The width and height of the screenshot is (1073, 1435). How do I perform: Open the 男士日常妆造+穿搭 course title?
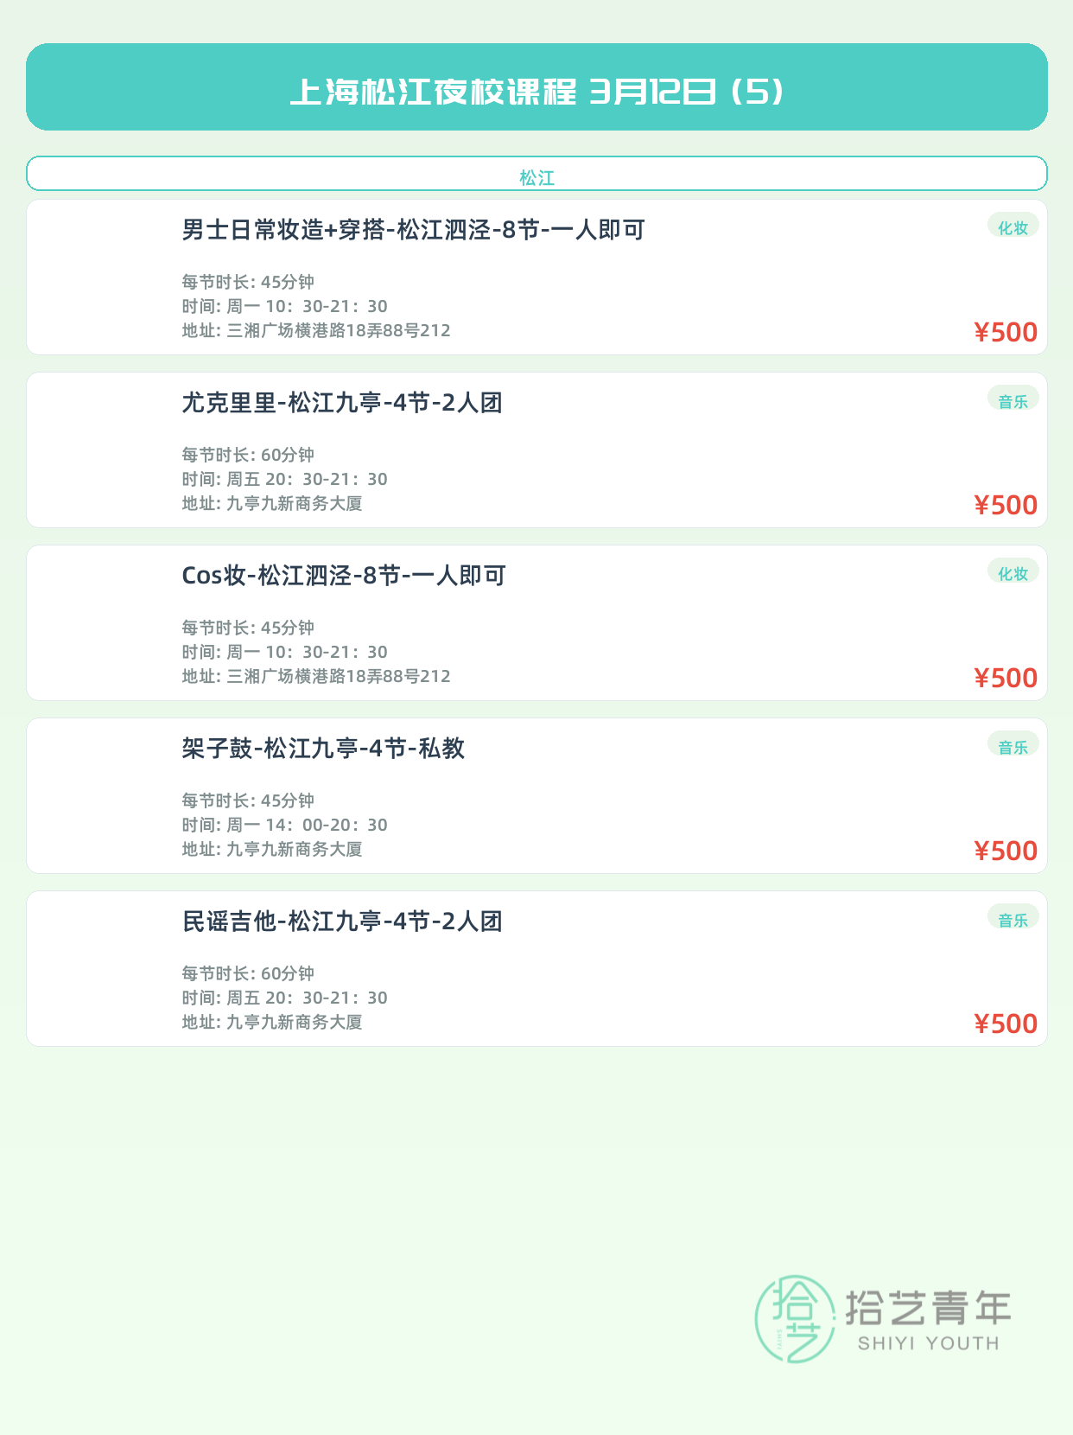click(x=413, y=230)
